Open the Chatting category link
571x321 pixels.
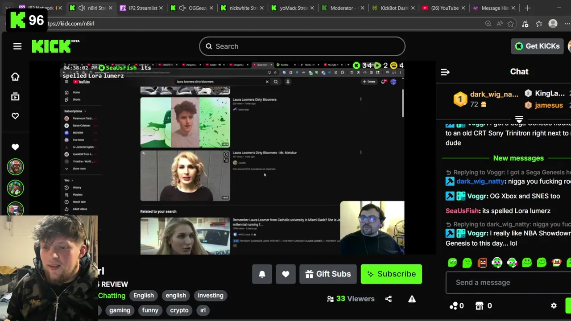click(x=112, y=296)
